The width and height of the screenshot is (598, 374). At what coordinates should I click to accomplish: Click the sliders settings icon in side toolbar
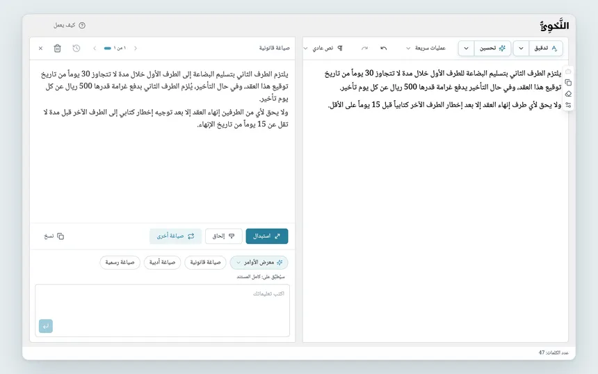tap(568, 105)
